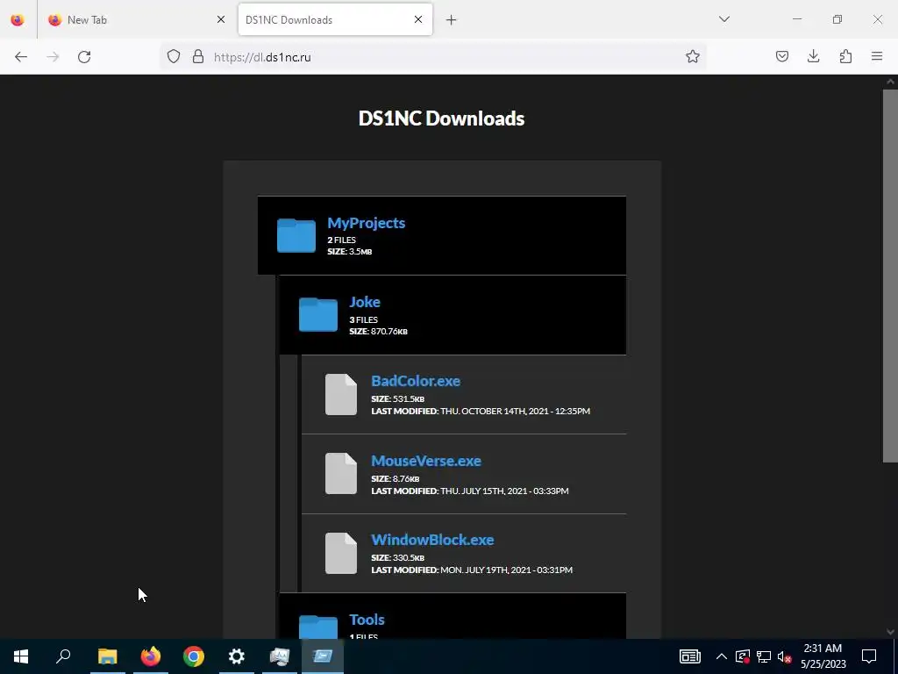Download WindowBlock.exe via its name link
The width and height of the screenshot is (898, 674).
pyautogui.click(x=432, y=540)
